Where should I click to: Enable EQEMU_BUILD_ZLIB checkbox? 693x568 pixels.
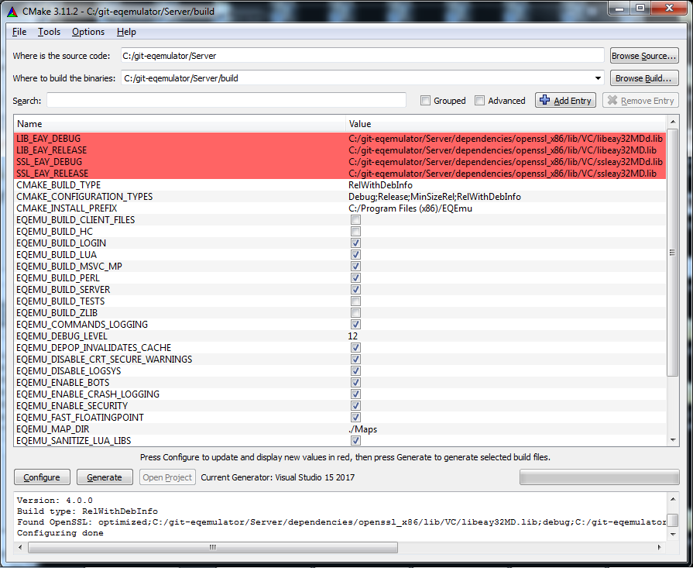coord(355,313)
